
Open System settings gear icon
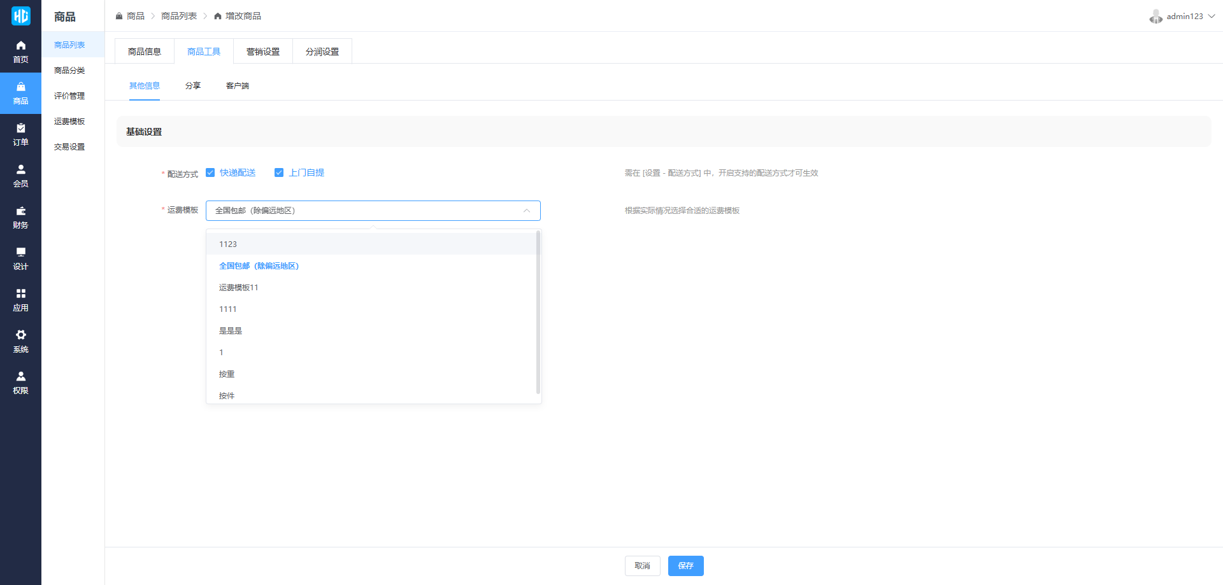(x=20, y=335)
